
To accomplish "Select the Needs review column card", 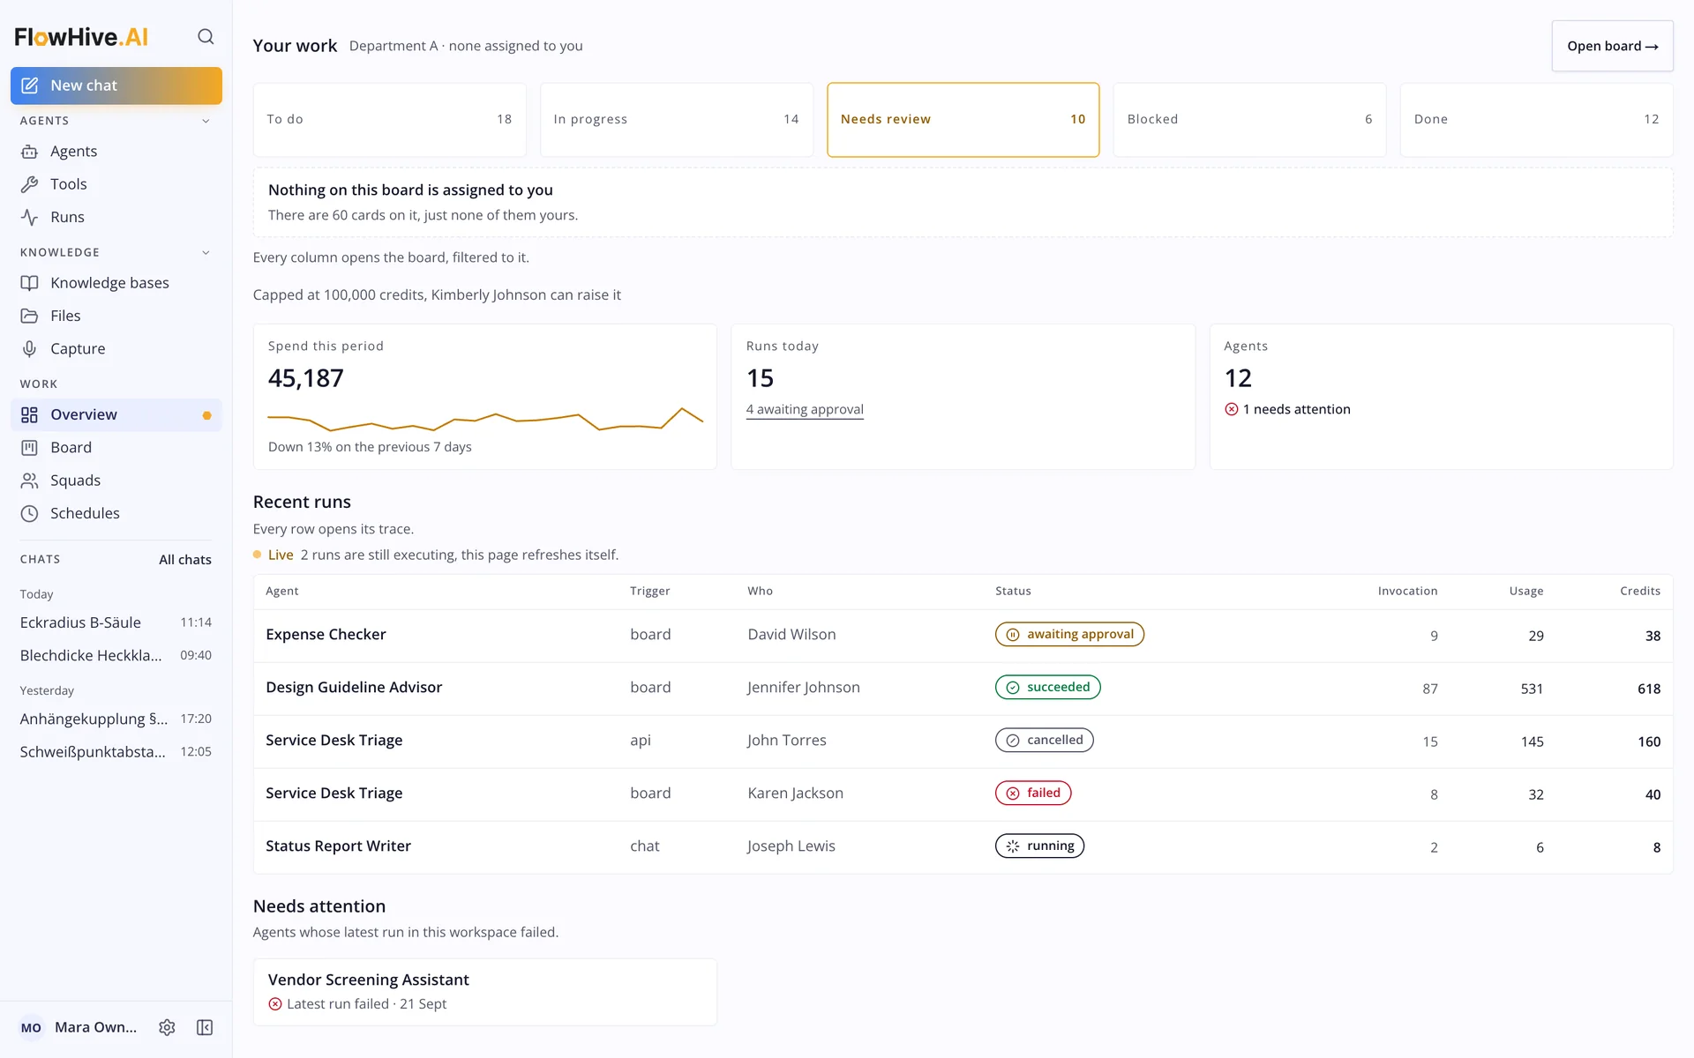I will pos(963,120).
